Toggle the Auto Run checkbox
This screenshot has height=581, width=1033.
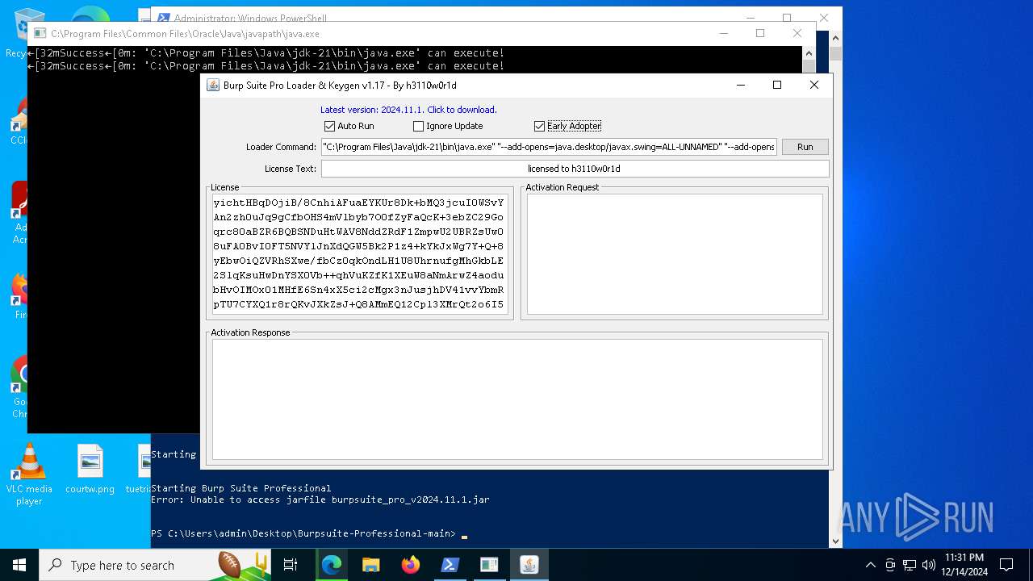[329, 126]
